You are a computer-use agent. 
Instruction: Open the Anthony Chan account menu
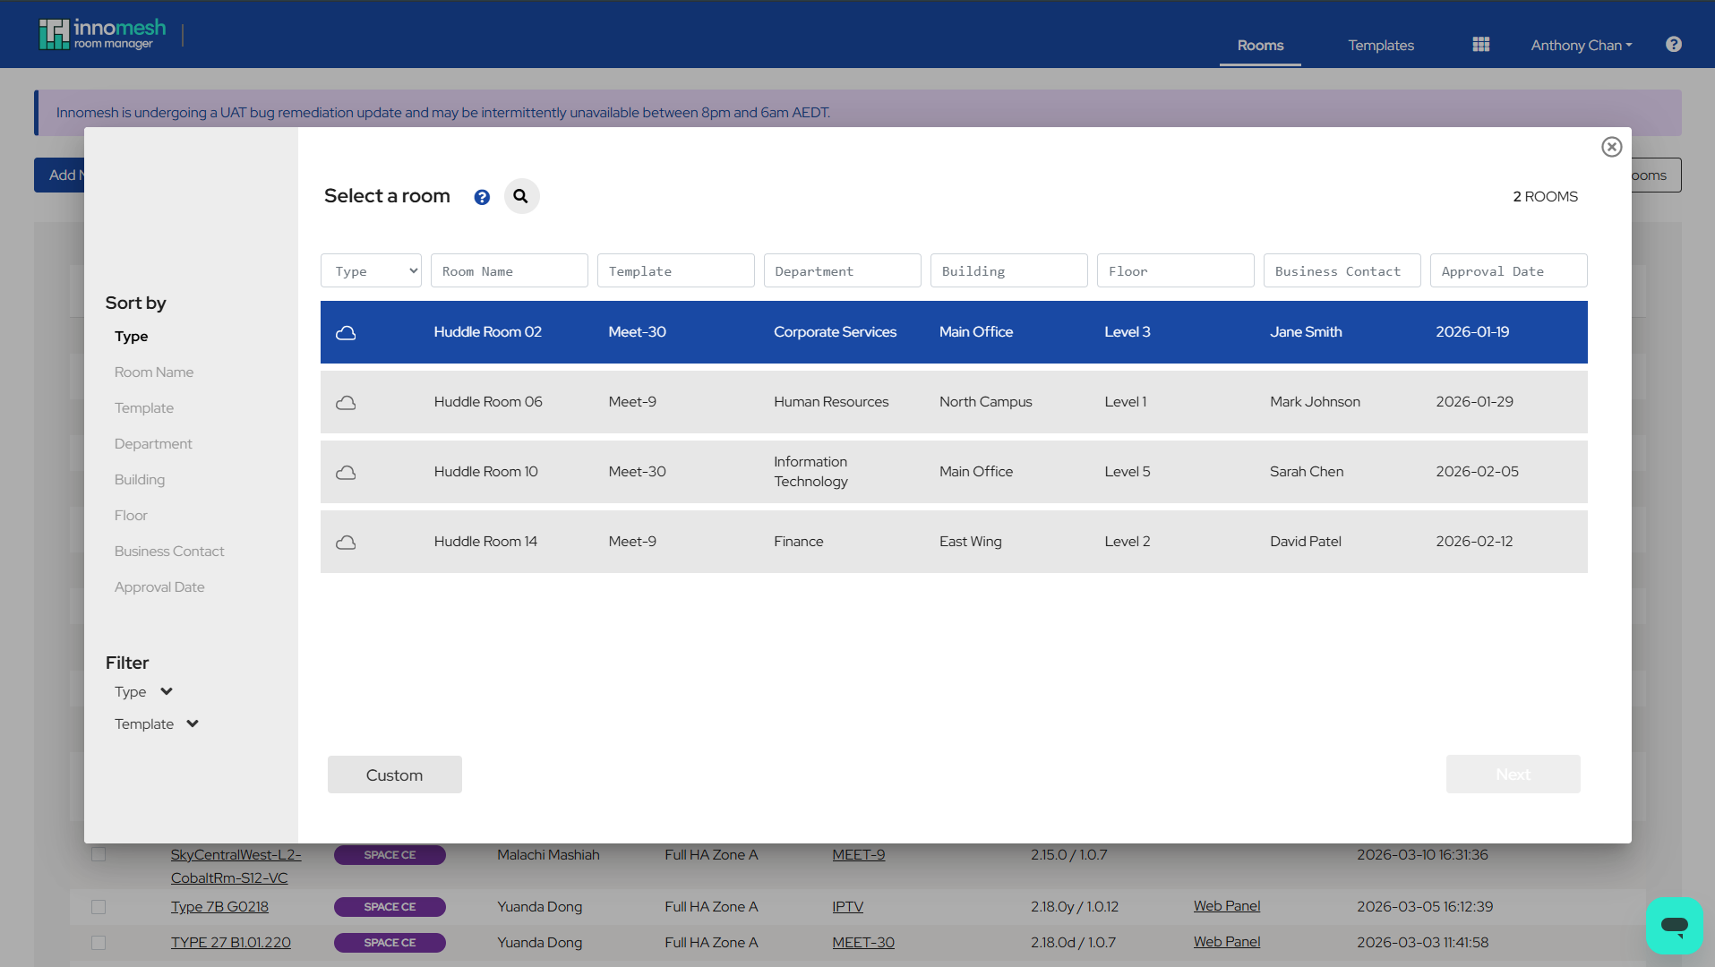(x=1579, y=45)
